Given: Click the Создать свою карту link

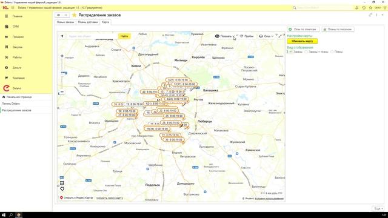Looking at the screenshot, I should click(109, 198).
